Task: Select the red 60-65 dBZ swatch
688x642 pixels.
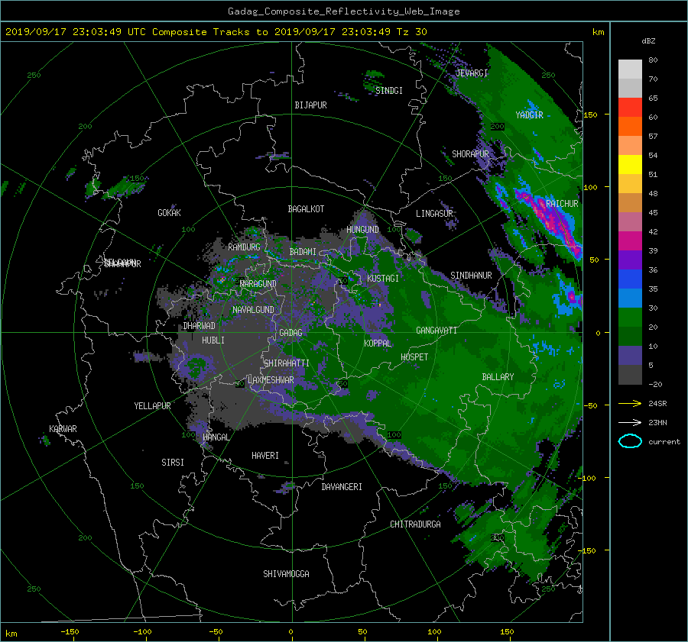Action: point(630,107)
